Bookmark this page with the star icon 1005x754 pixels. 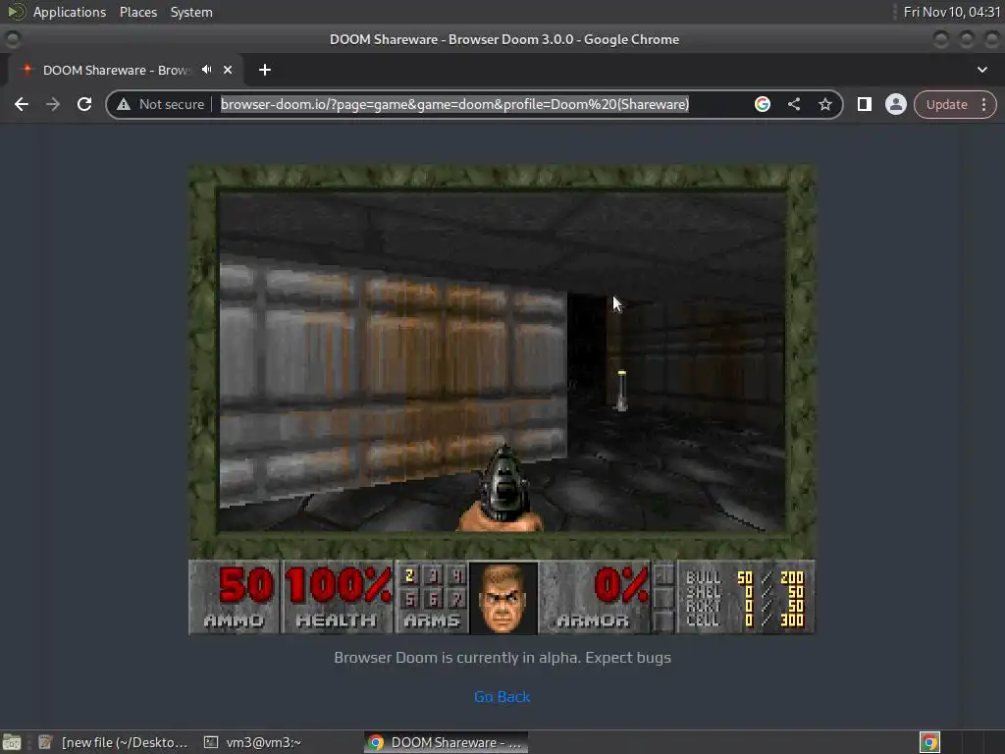824,104
